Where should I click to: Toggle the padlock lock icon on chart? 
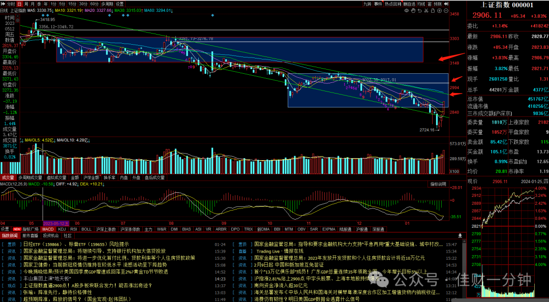[x=433, y=11]
